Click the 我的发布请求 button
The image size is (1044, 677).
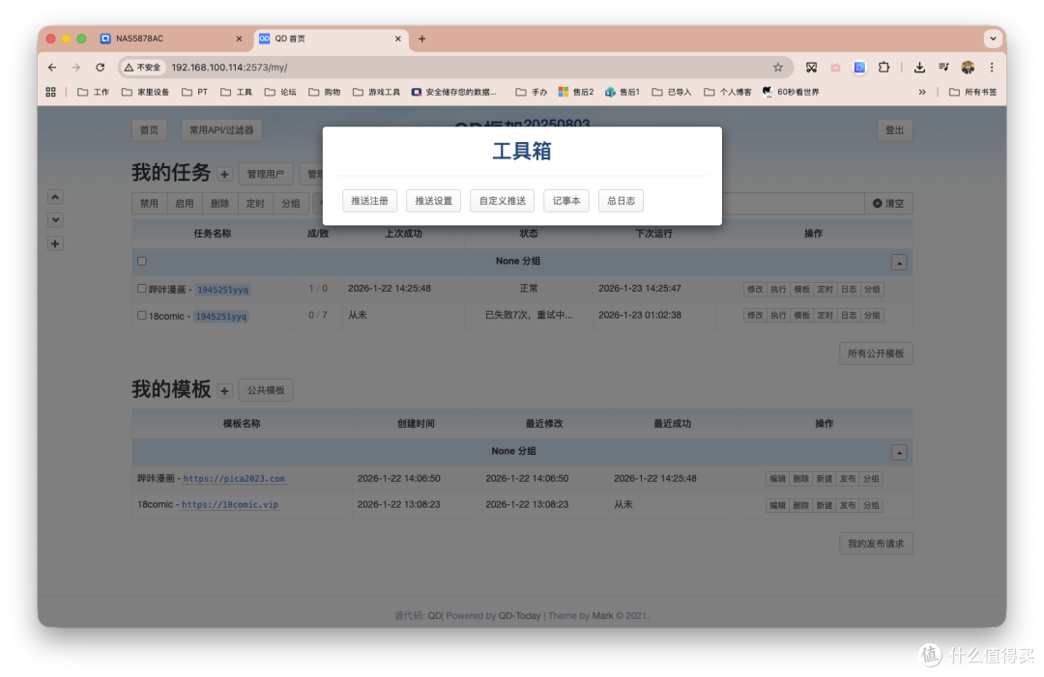pos(876,544)
